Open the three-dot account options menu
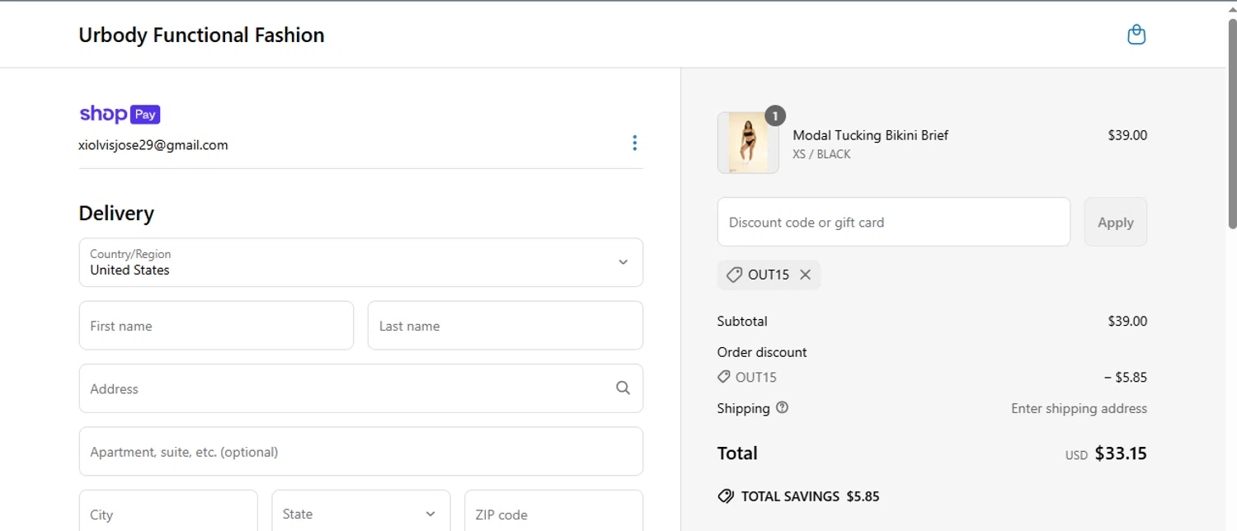 point(634,143)
